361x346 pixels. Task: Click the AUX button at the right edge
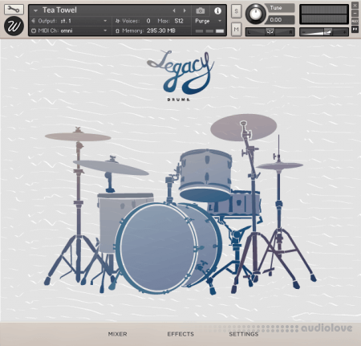pos(355,21)
